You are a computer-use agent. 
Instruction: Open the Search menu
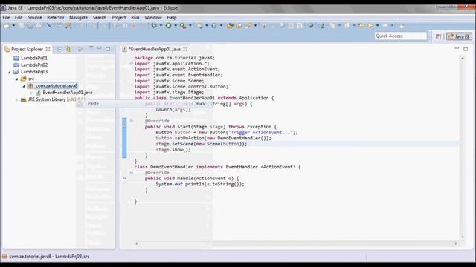100,18
